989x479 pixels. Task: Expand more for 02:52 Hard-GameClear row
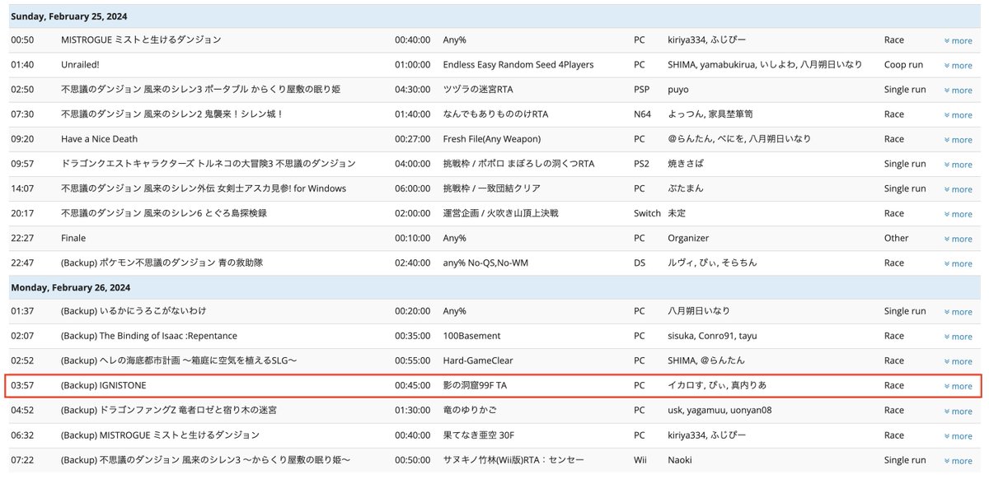(958, 361)
